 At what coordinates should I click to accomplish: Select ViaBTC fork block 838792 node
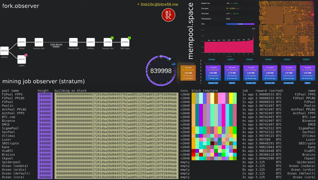point(22,59)
